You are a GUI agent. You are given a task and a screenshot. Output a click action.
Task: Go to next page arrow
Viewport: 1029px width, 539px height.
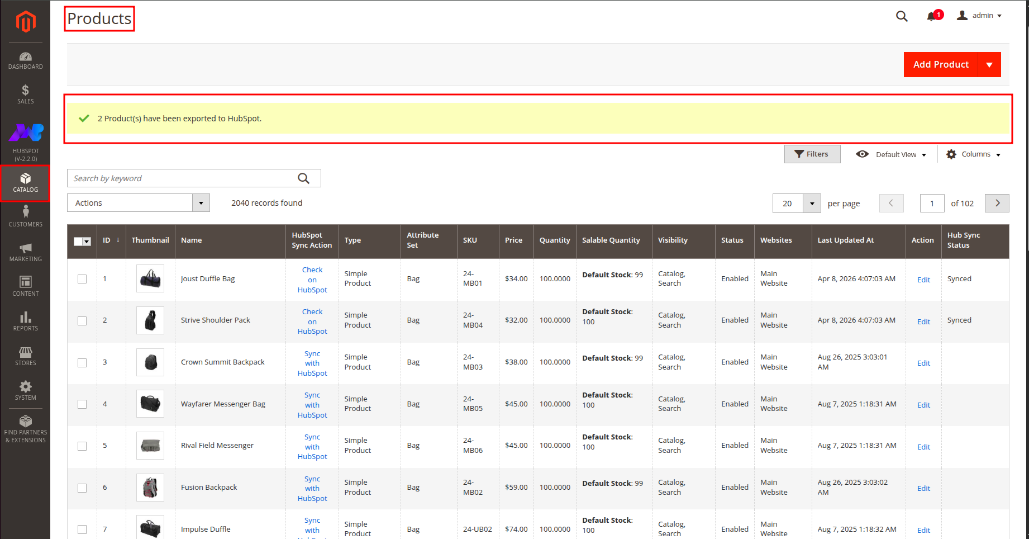click(x=997, y=204)
